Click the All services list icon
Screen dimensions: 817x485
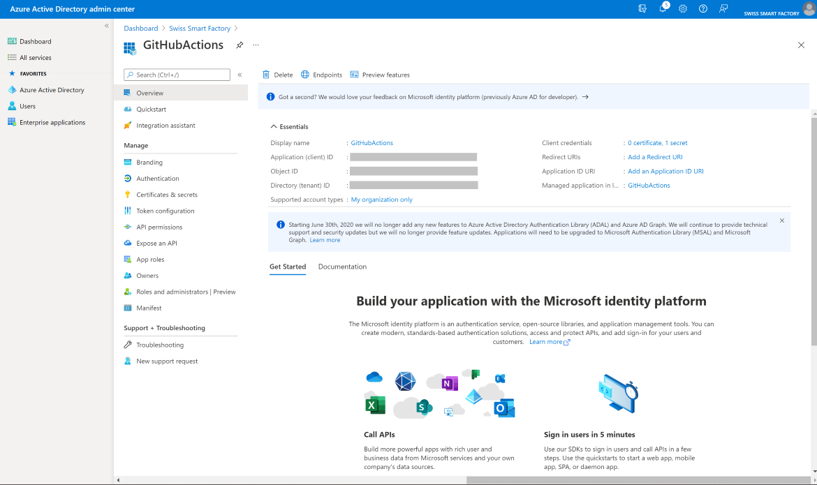coord(11,57)
